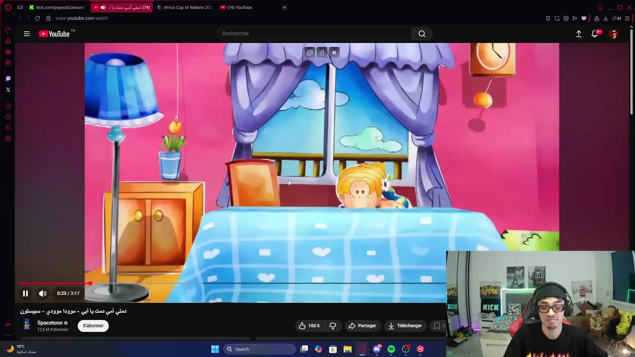Click the 0:23 / 3:17 time display
Screen dimensions: 635x357
[68, 294]
